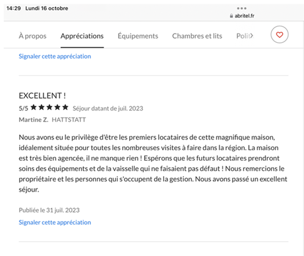Click the abritel.fr address bar
The height and width of the screenshot is (256, 304).
[242, 16]
